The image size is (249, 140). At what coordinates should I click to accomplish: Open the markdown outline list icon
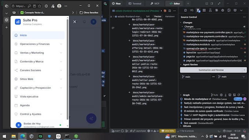113,28
